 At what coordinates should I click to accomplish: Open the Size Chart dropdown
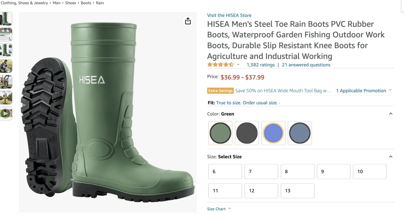point(219,209)
